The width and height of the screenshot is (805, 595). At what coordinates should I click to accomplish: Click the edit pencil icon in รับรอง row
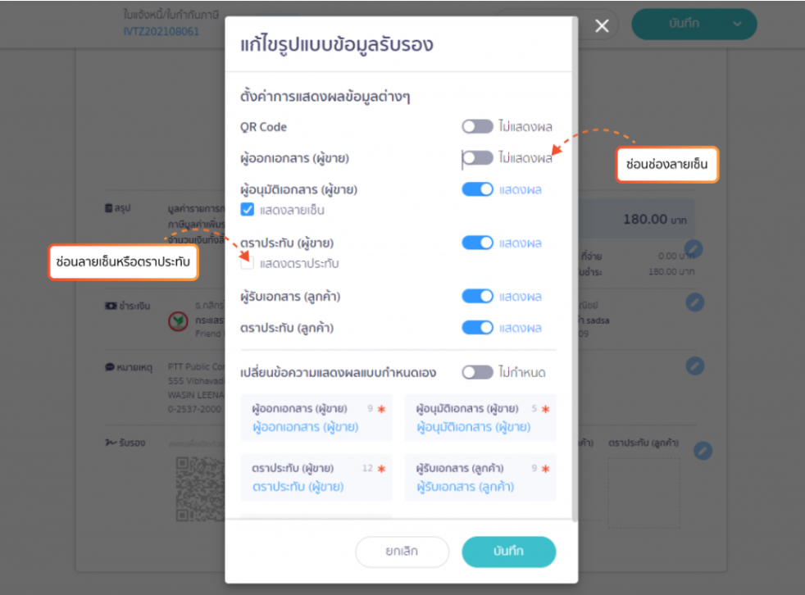[x=703, y=451]
